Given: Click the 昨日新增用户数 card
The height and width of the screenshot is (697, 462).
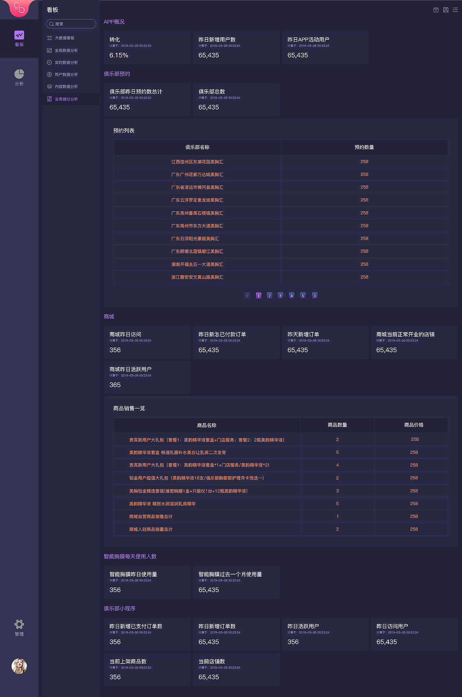Looking at the screenshot, I should point(236,48).
